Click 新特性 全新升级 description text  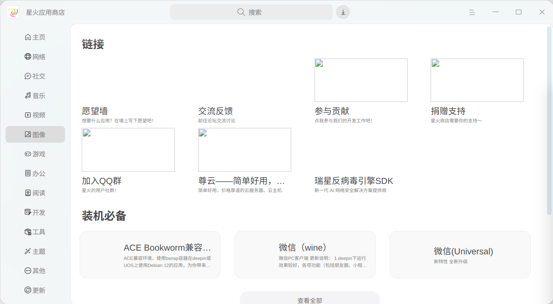[x=451, y=262]
